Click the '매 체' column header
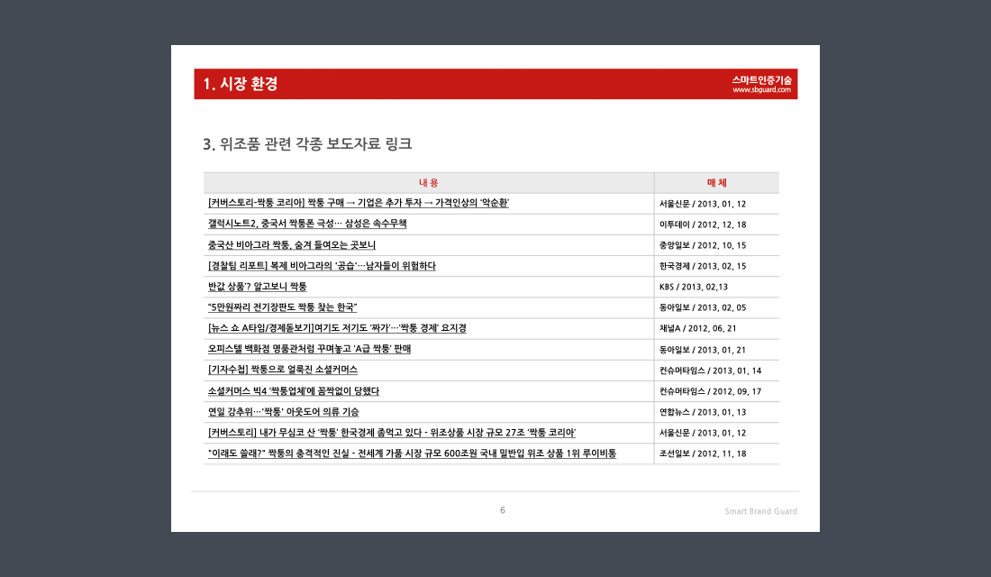Viewport: 991px width, 577px height. (717, 183)
